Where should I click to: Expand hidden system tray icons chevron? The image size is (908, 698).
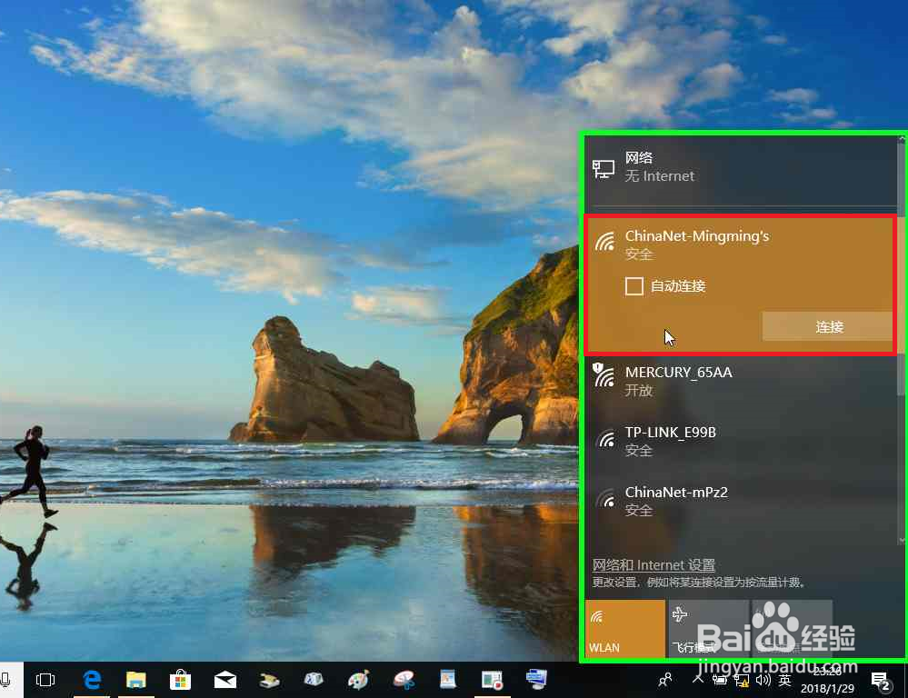click(698, 678)
